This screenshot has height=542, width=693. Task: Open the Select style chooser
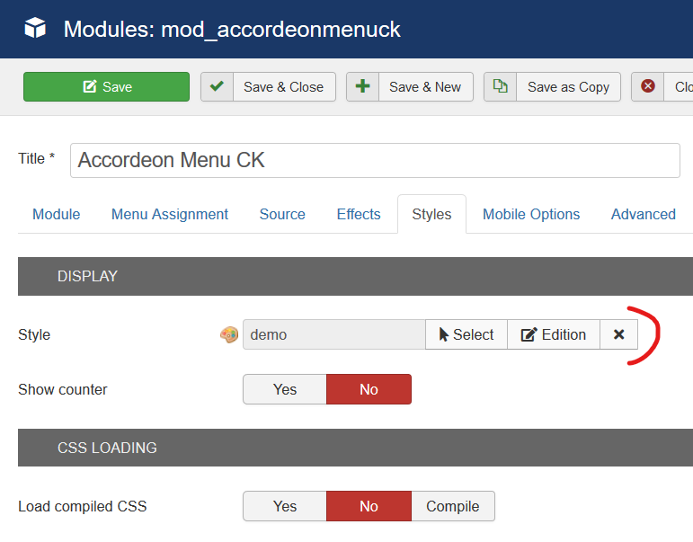[x=466, y=334]
